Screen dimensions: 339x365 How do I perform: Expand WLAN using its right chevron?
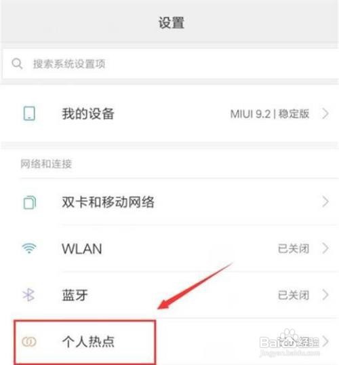click(325, 248)
